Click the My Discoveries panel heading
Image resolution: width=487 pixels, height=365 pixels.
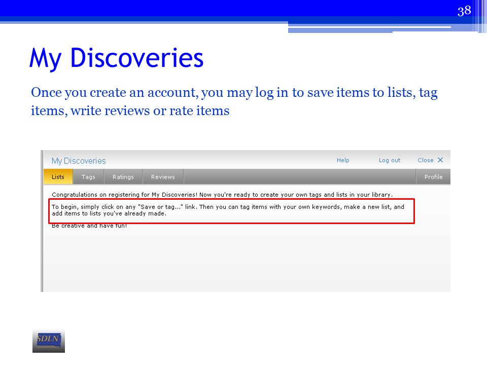(x=79, y=161)
